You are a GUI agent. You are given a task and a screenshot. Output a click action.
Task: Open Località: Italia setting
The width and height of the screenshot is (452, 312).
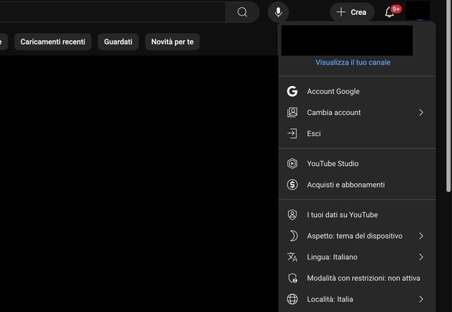click(357, 299)
